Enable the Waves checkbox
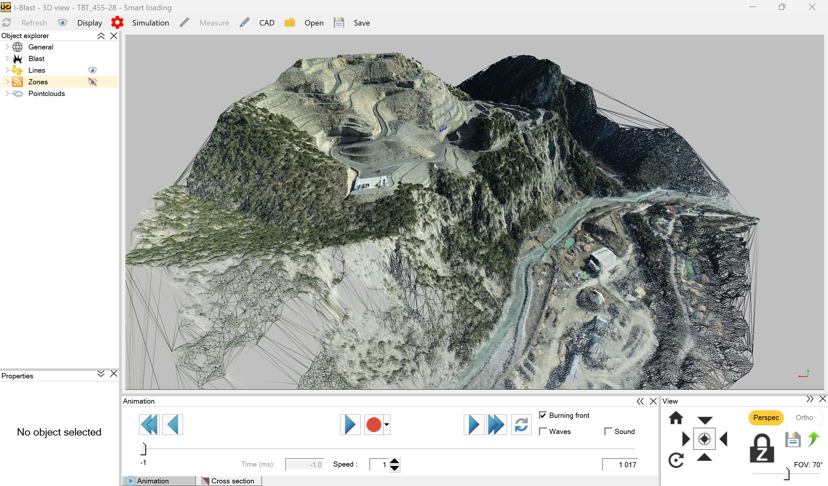Viewport: 828px width, 486px height. 542,431
